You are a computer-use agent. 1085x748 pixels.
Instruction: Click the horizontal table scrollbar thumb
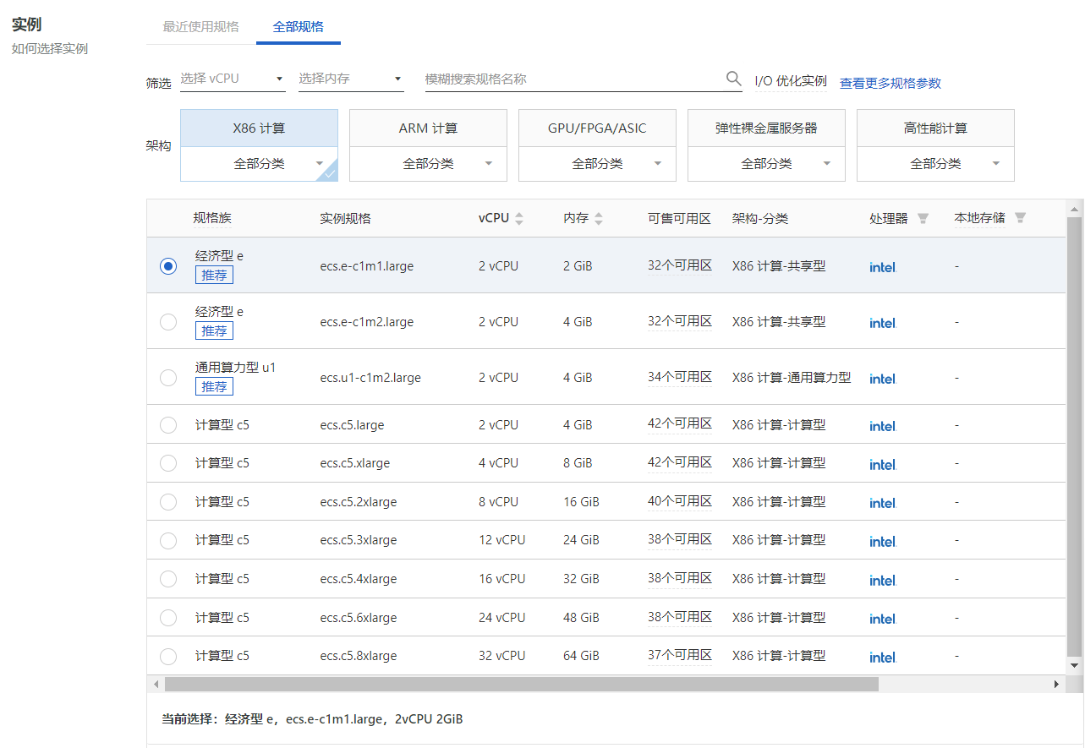coord(521,684)
